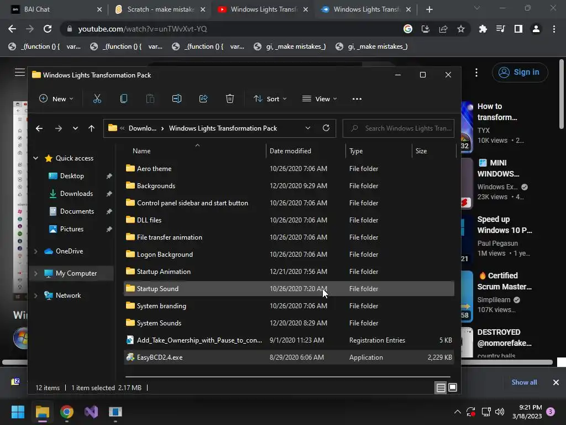
Task: Click Downloads breadcrumb in address path
Action: pyautogui.click(x=143, y=128)
